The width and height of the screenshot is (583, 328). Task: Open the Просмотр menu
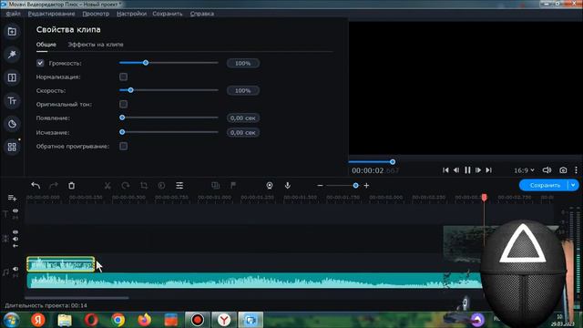tap(96, 14)
